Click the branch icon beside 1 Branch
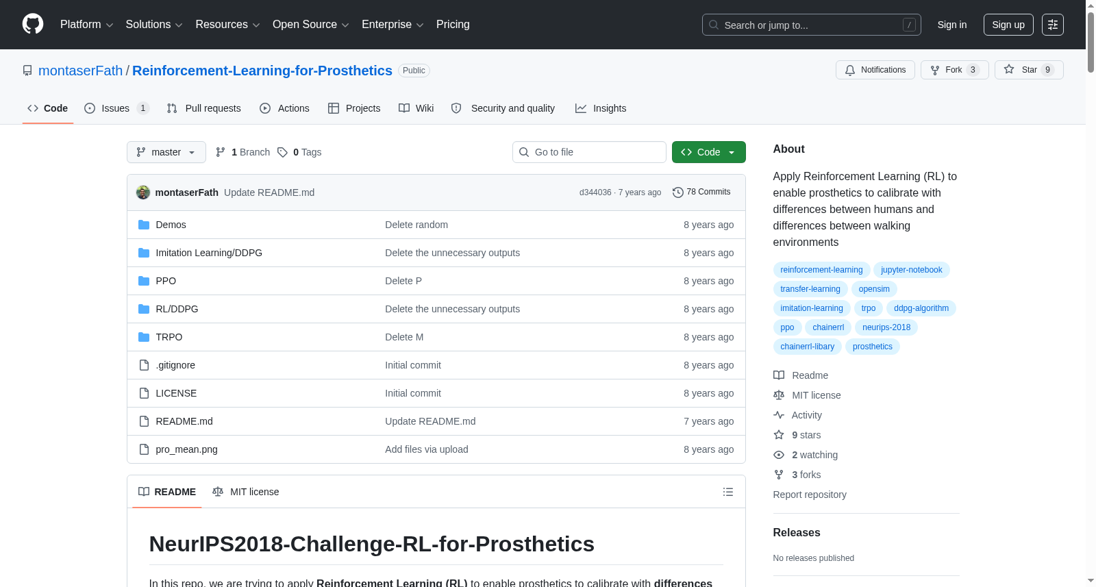This screenshot has width=1096, height=587. click(x=221, y=152)
